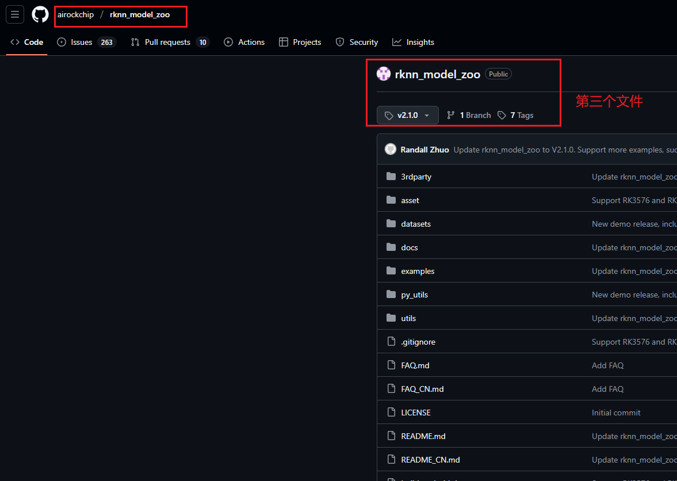Open the docs folder
Image resolution: width=677 pixels, height=481 pixels.
(410, 247)
